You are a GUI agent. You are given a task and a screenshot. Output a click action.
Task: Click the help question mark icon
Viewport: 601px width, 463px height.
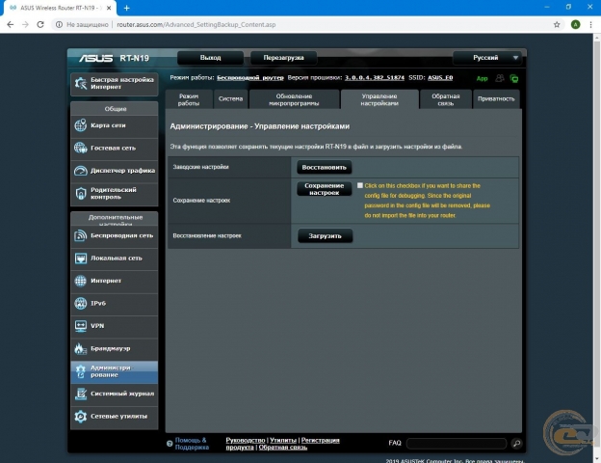170,444
